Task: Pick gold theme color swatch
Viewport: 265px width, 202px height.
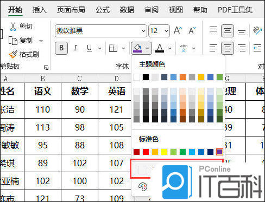Action: pyautogui.click(x=201, y=77)
